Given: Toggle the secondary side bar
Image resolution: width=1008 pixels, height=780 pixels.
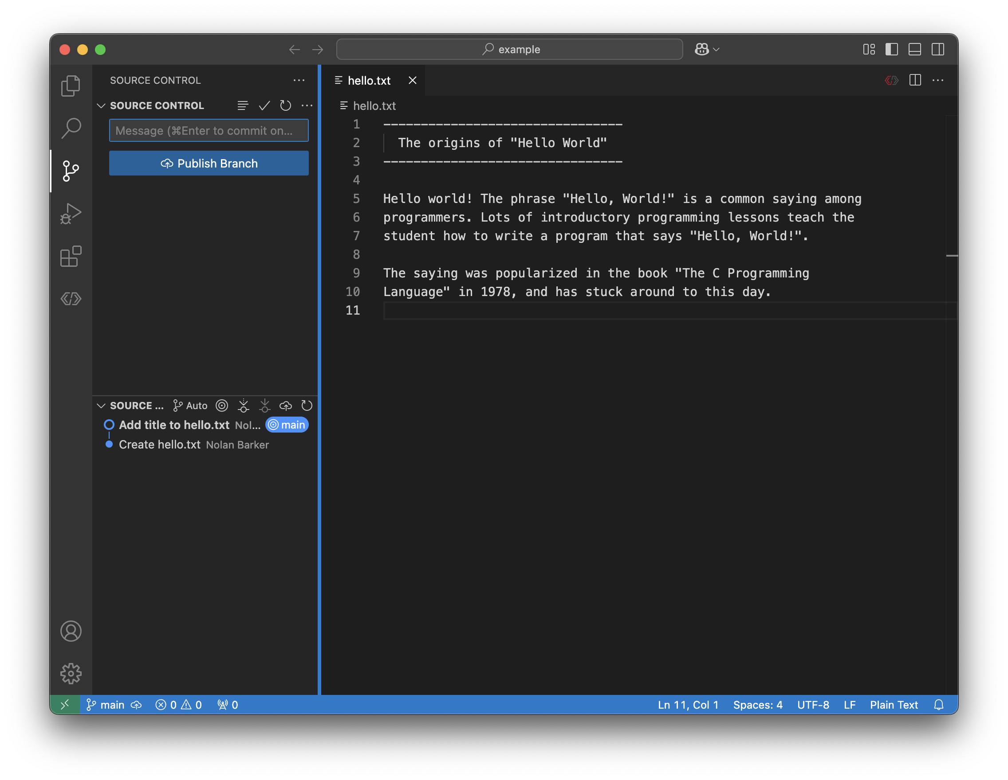Looking at the screenshot, I should coord(938,49).
